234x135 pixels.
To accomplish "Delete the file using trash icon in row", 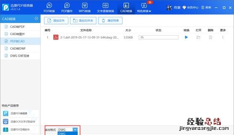I will [211, 37].
